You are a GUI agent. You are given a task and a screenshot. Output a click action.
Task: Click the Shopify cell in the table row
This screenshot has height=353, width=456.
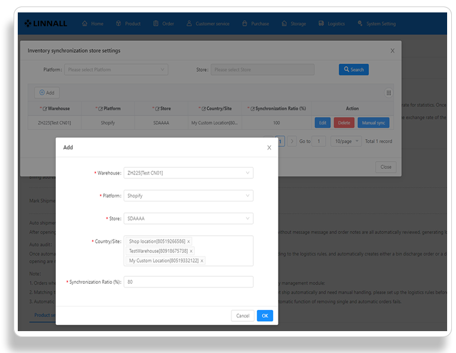(x=108, y=123)
